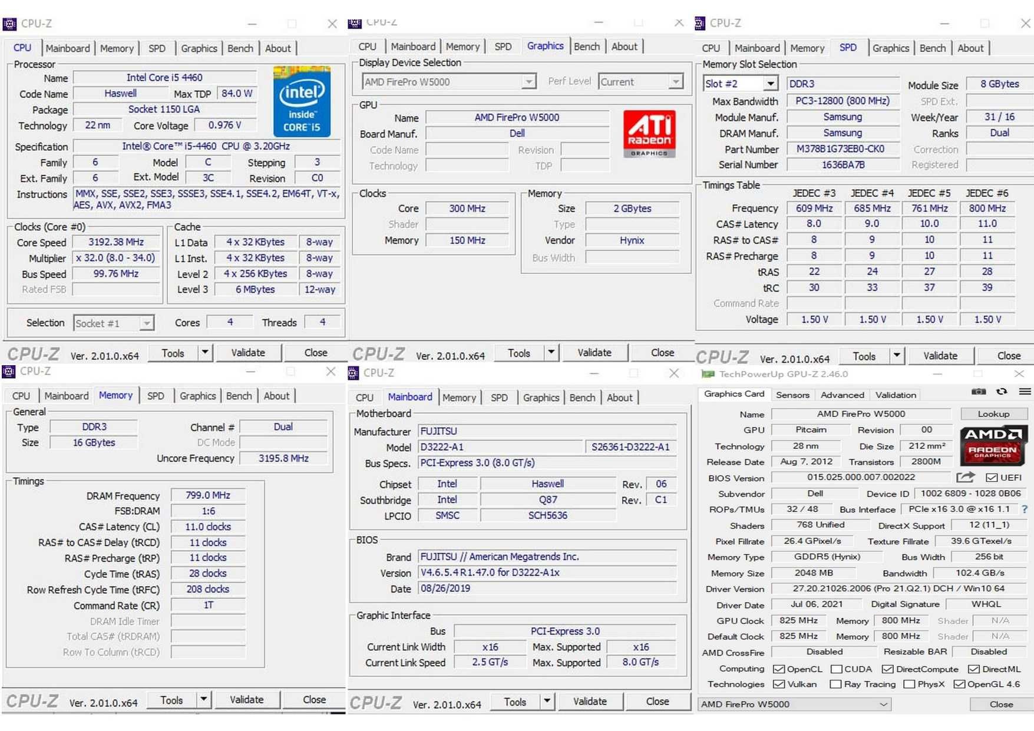Click the DRAM Frequency value '799.0 MHz'

208,495
